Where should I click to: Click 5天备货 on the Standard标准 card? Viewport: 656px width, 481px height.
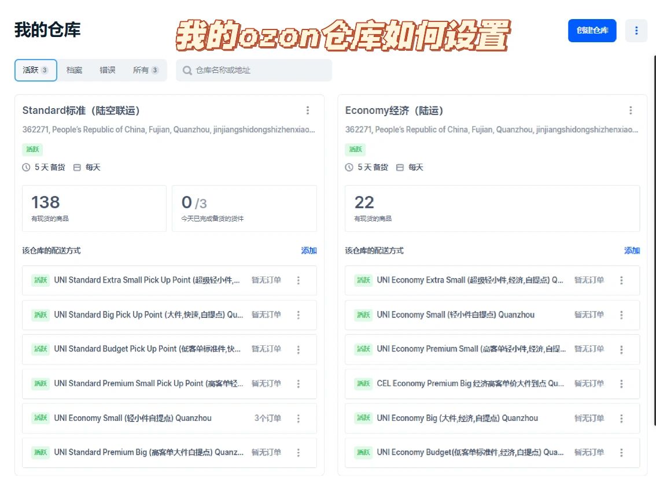(x=50, y=167)
